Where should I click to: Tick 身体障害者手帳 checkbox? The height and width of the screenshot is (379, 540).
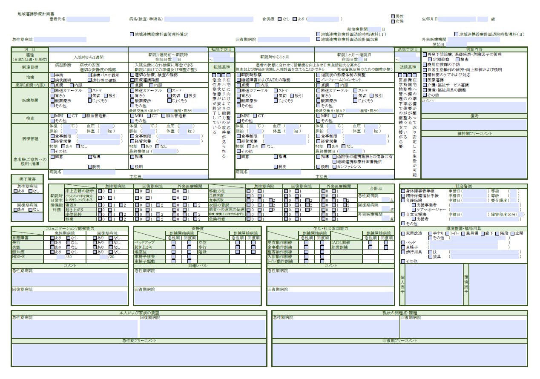point(403,191)
